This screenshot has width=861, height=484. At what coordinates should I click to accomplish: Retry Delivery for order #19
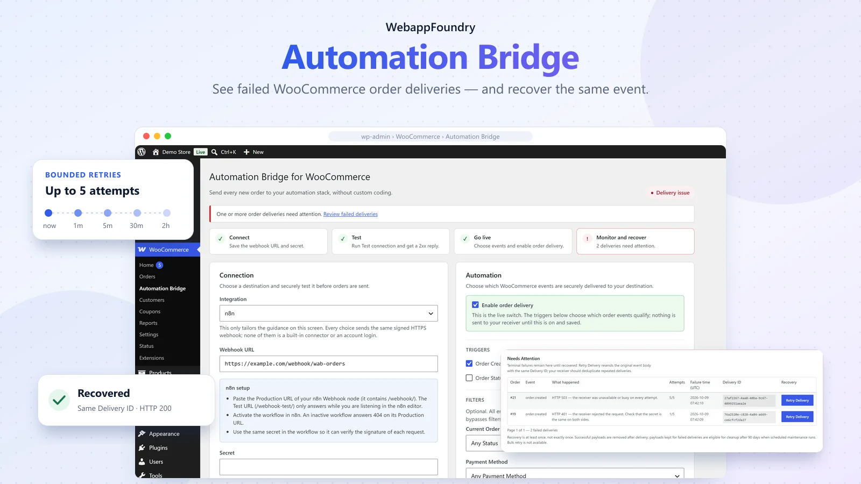click(x=797, y=417)
